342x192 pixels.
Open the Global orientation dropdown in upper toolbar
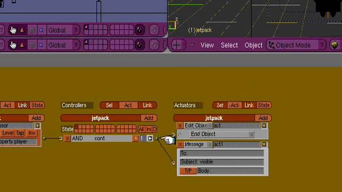click(x=63, y=30)
